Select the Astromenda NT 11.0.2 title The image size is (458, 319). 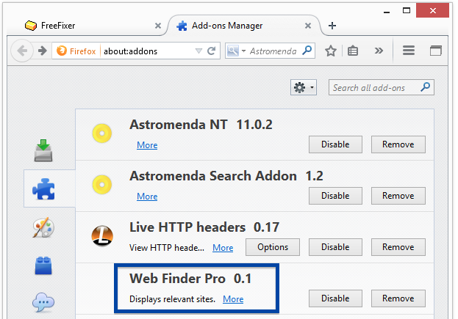pos(201,125)
